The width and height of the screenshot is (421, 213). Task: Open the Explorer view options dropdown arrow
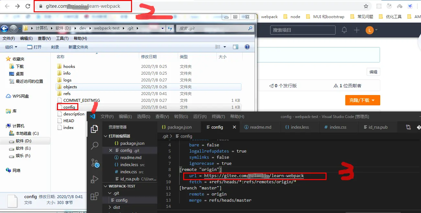tap(225, 47)
